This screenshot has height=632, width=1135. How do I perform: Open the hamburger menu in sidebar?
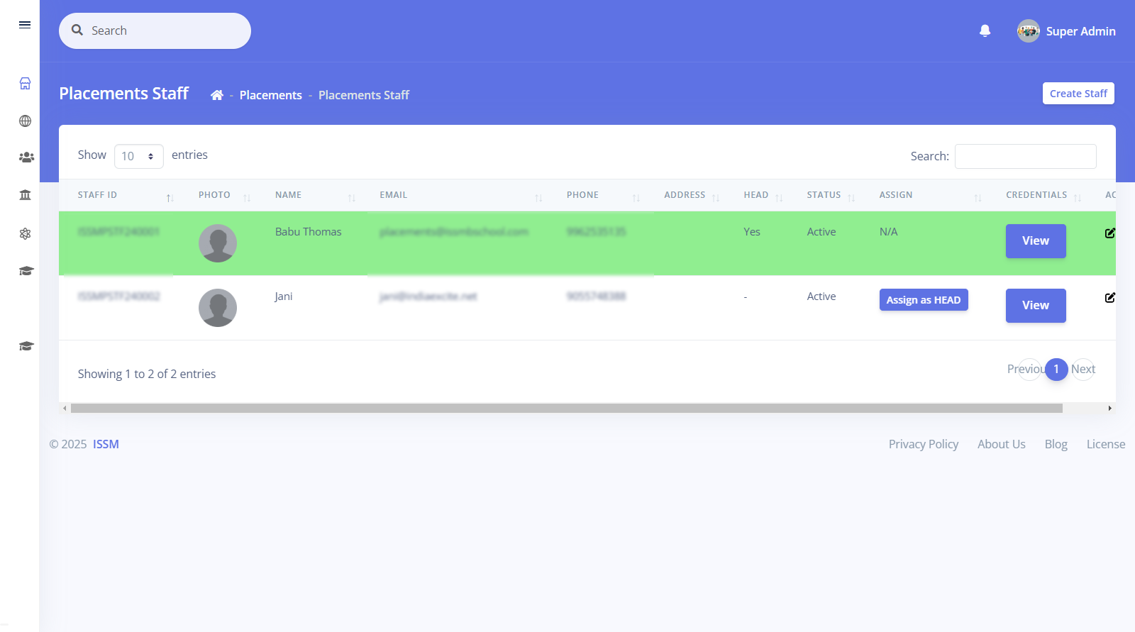pos(25,25)
